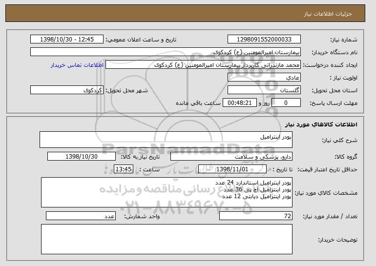Screen dimensions: 376x266
Task: Click the delivery city field کردکوی
Action: (x=67, y=90)
